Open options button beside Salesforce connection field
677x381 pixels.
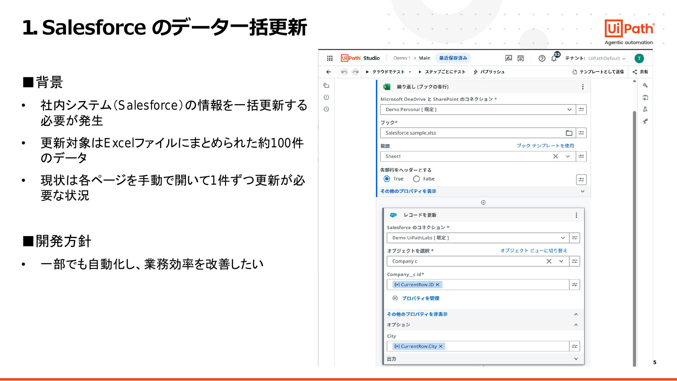coord(575,238)
